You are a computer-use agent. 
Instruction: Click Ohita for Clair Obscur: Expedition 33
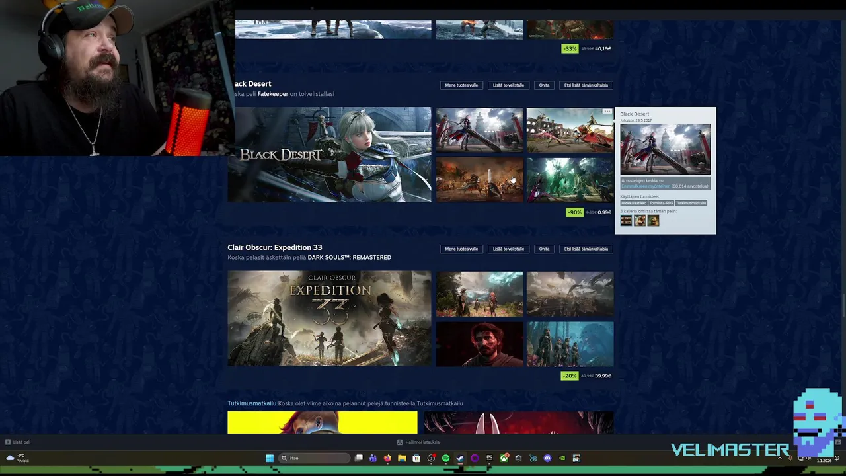(x=544, y=249)
